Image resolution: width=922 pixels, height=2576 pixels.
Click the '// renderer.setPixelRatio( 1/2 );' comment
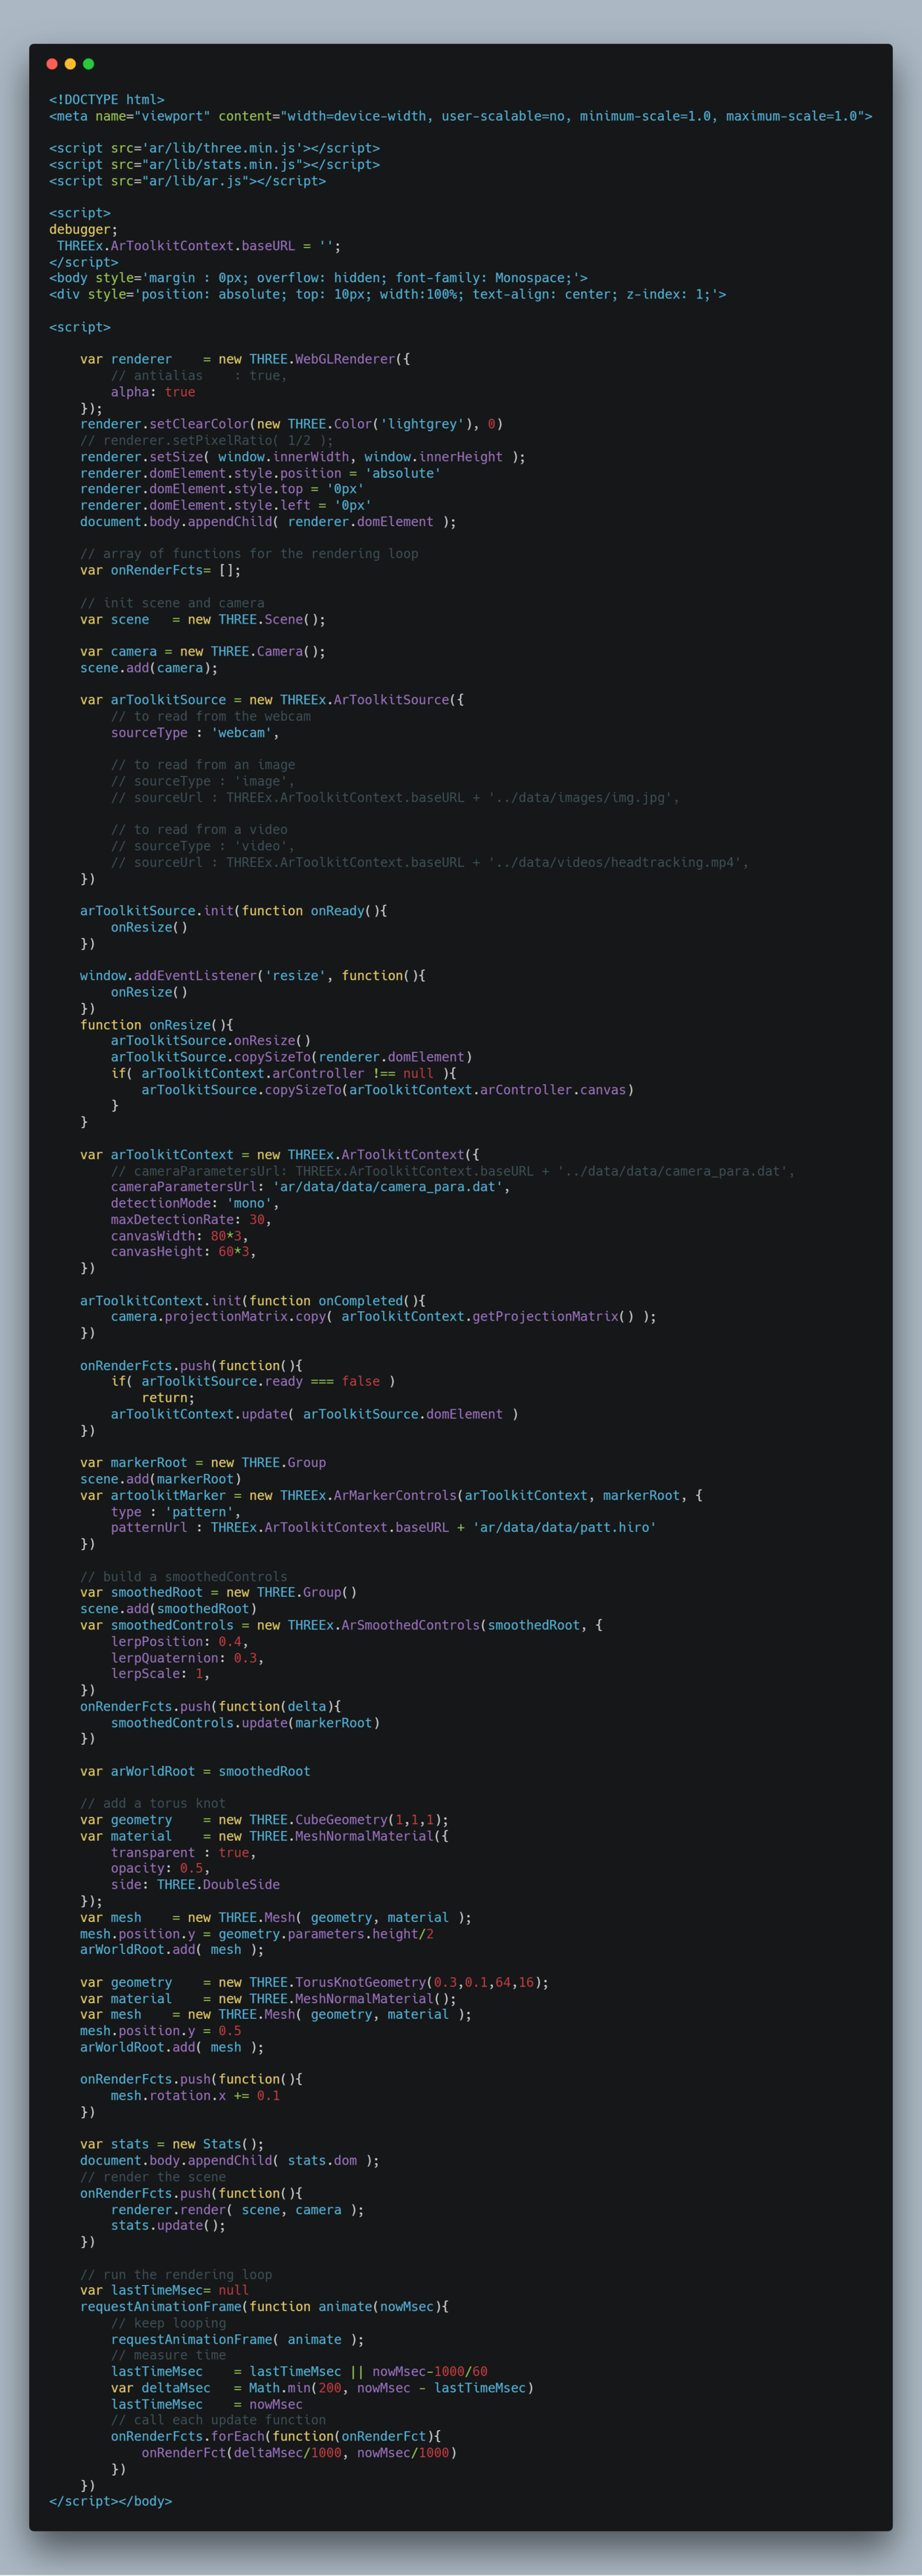(x=207, y=440)
